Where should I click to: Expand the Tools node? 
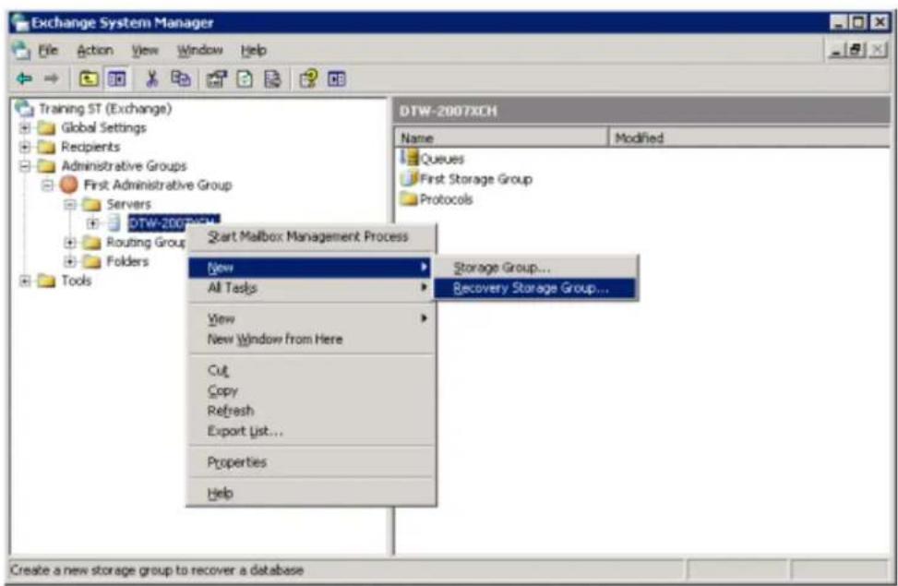tap(25, 281)
